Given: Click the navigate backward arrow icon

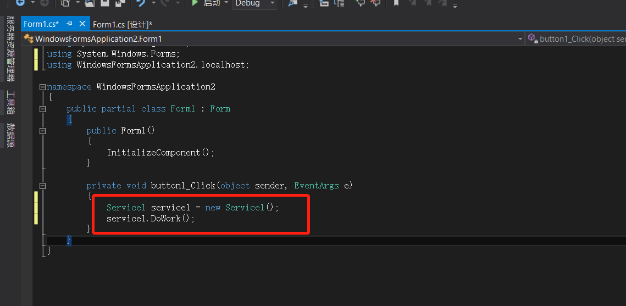Looking at the screenshot, I should tap(20, 3).
